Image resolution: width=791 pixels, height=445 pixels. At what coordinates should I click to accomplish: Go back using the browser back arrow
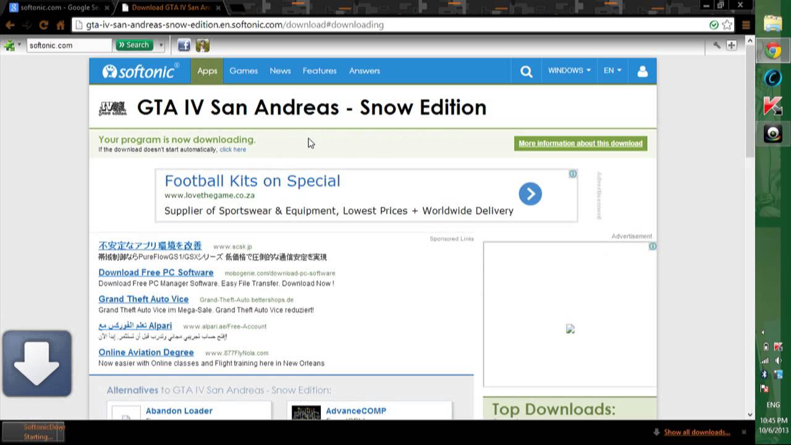(x=11, y=25)
